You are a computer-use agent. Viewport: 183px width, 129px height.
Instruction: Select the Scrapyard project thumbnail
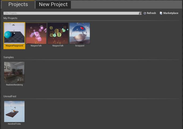point(80,33)
